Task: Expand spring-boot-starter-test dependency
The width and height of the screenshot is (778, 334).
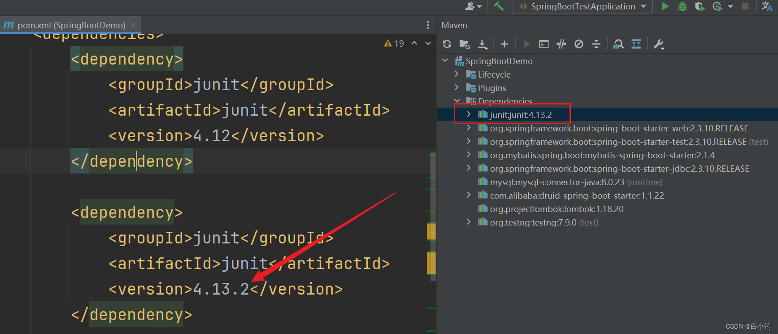Action: click(x=469, y=141)
